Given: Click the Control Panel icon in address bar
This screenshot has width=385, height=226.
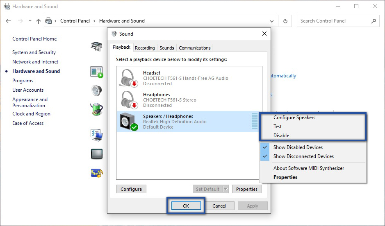Looking at the screenshot, I should coord(49,21).
